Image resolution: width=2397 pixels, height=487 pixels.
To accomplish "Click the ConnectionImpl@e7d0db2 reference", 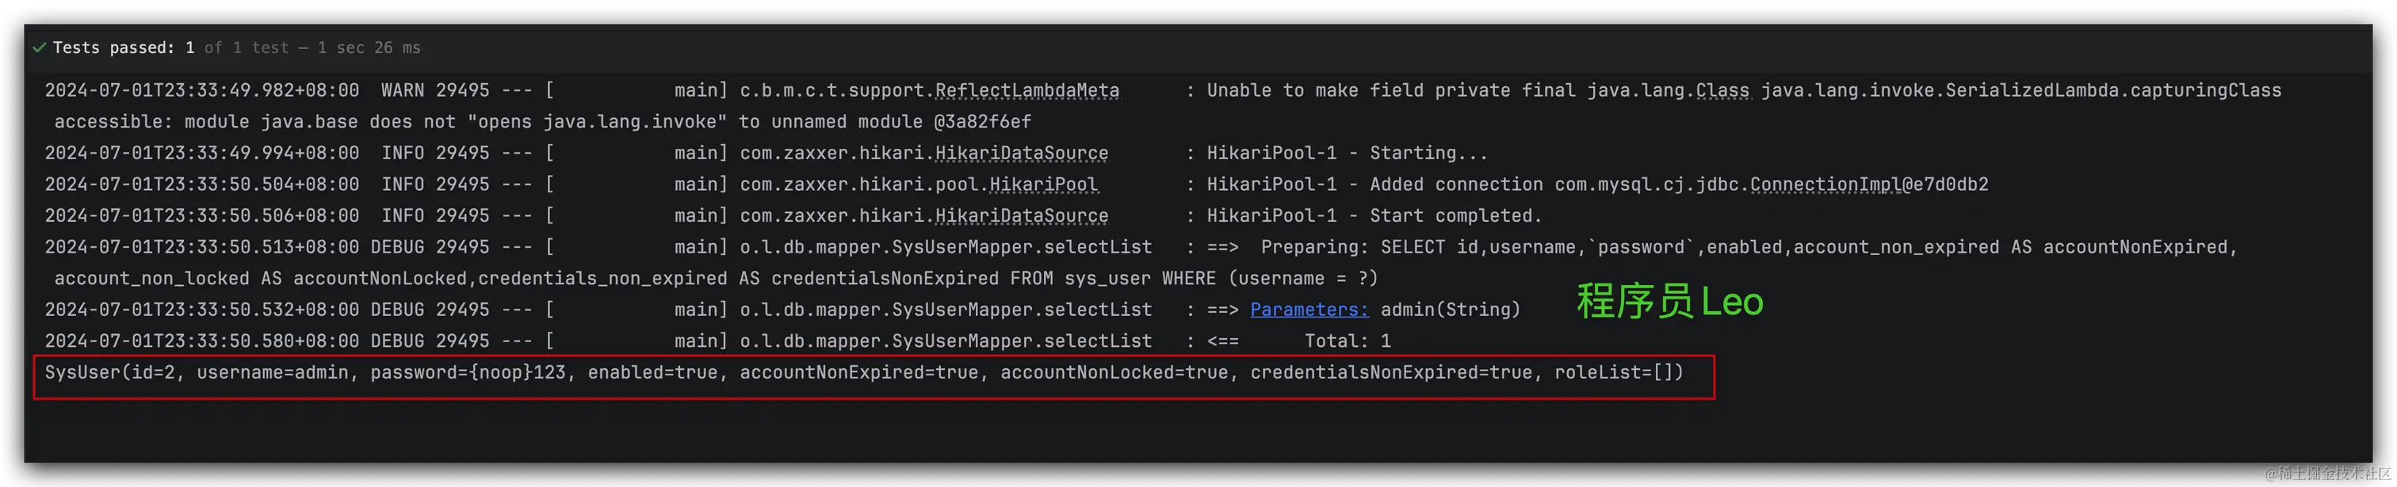I will [1869, 184].
